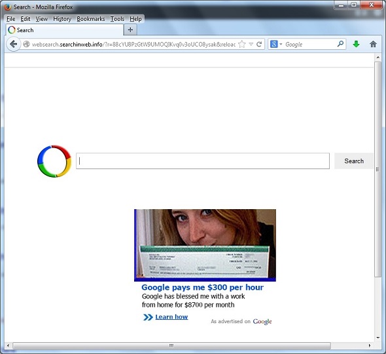The image size is (386, 354).
Task: Click 'Google pays me $300 per hour' headline
Action: [x=202, y=287]
